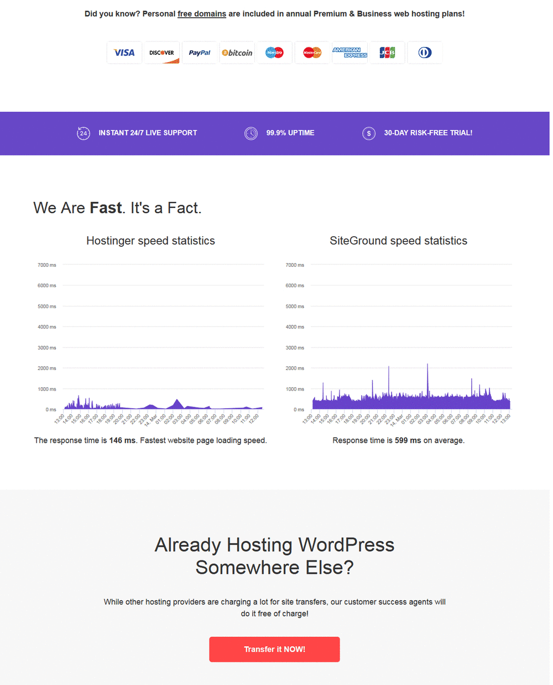Image resolution: width=553 pixels, height=685 pixels.
Task: Click the 30-Day Risk-Free Trial text
Action: (428, 133)
